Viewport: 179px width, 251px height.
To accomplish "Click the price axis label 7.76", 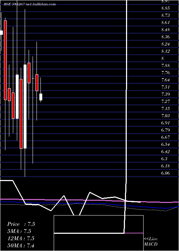I will click(x=165, y=73).
